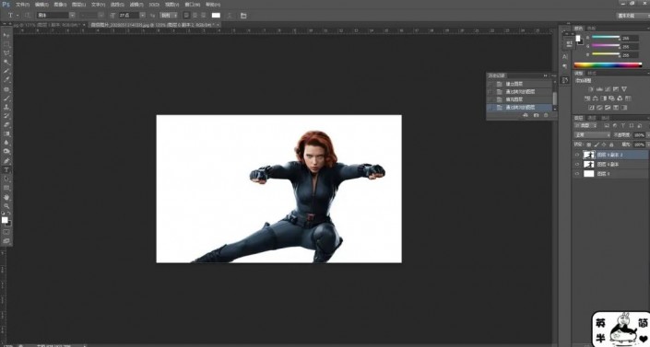Image resolution: width=650 pixels, height=347 pixels.
Task: Open the character panel icon in options bar
Action: tap(243, 16)
